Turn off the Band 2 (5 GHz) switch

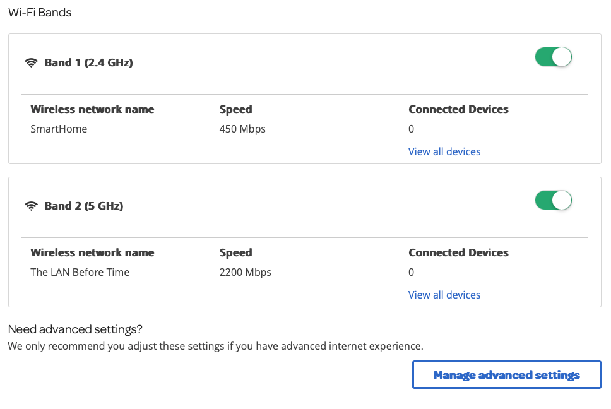point(553,201)
